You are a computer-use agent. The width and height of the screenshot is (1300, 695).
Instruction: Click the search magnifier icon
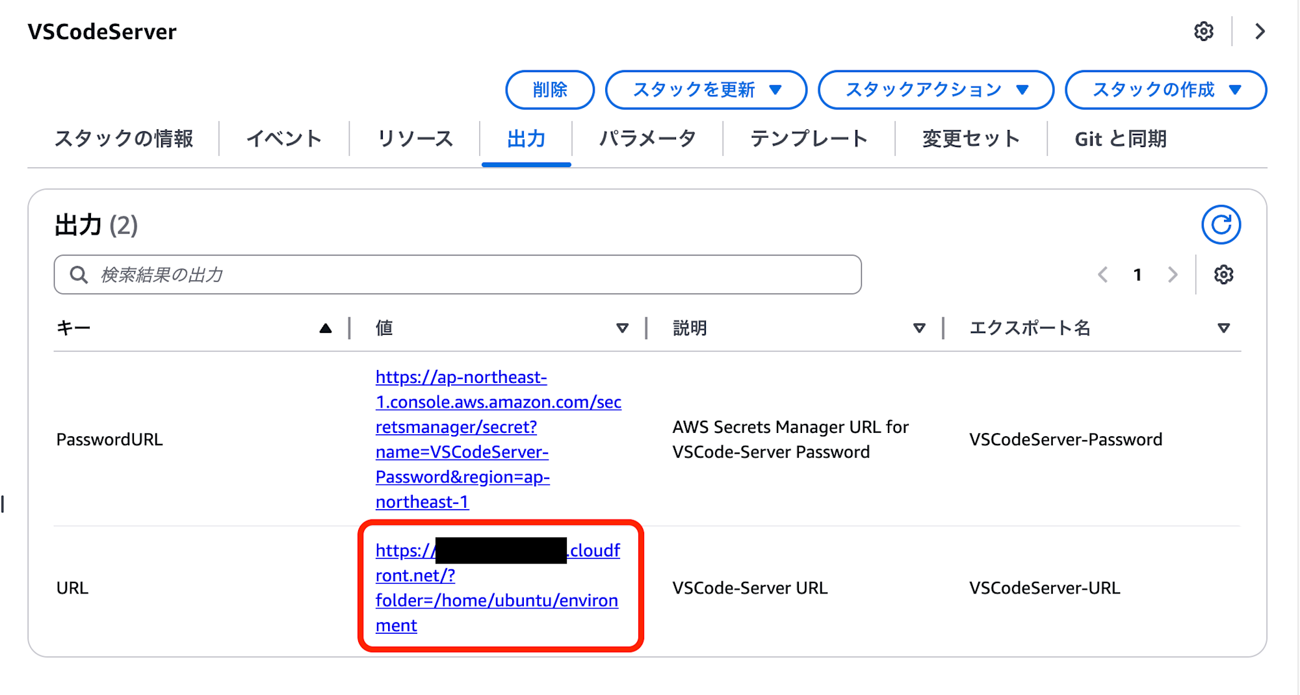[79, 274]
